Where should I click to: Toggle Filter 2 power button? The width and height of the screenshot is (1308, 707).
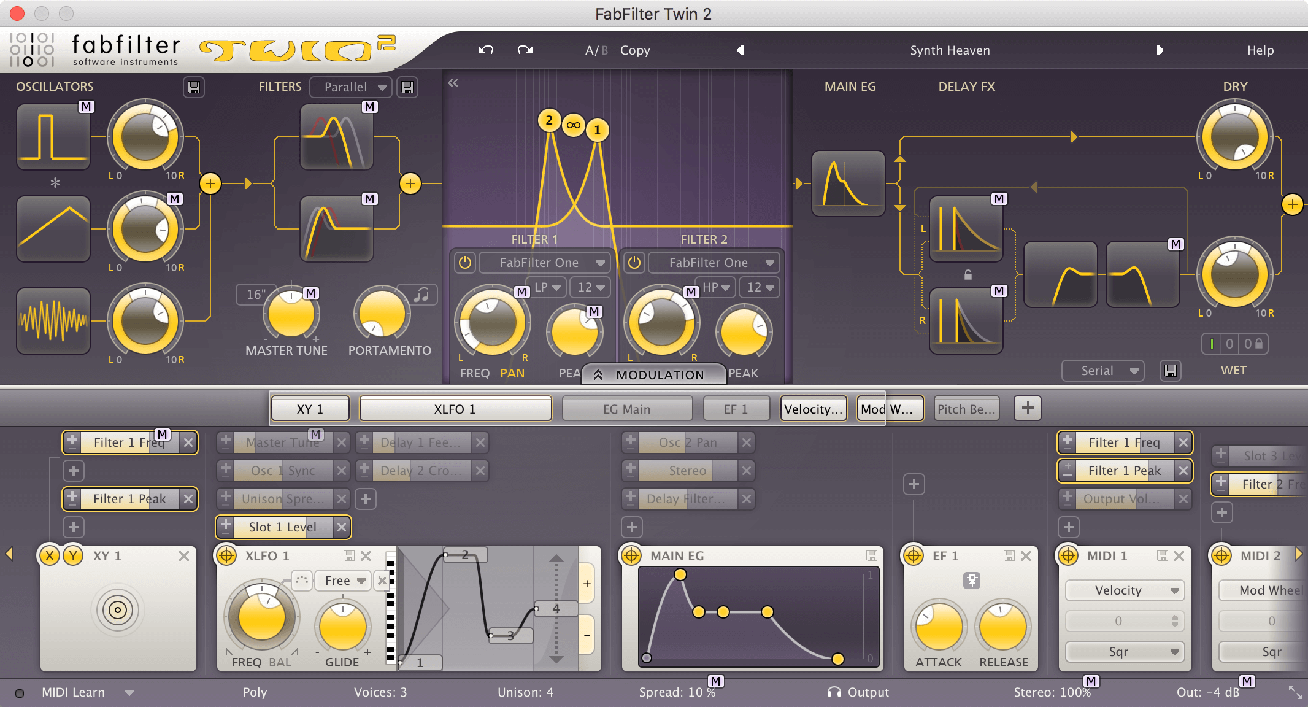point(634,263)
